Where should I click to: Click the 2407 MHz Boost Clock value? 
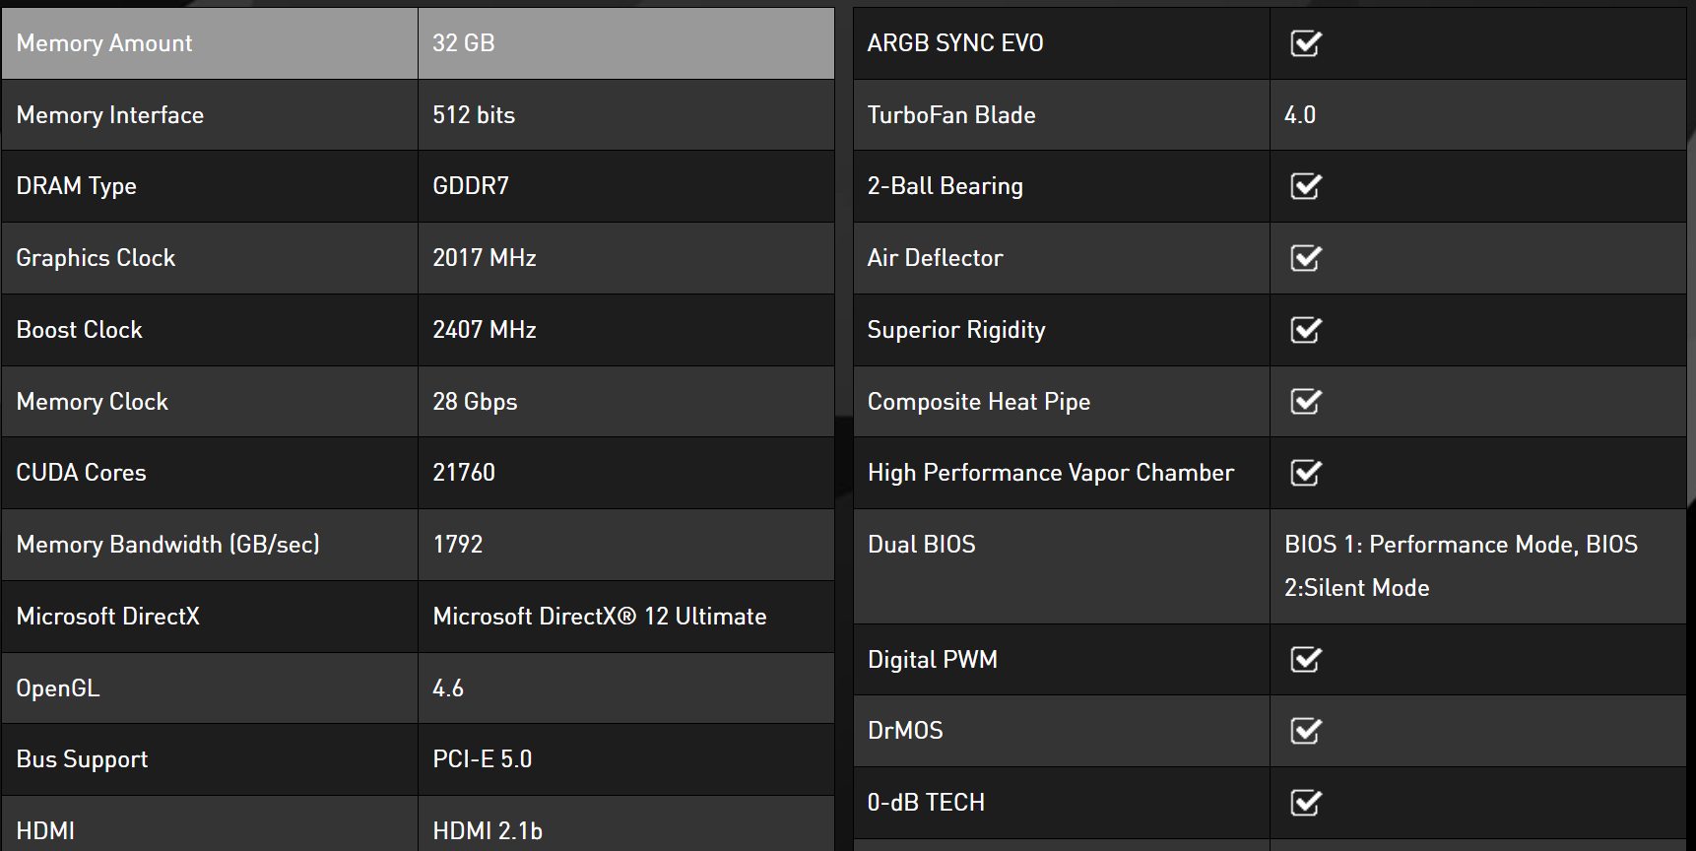pyautogui.click(x=485, y=330)
